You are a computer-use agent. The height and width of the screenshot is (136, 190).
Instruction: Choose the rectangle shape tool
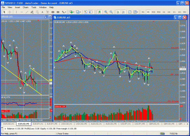(x=58, y=12)
